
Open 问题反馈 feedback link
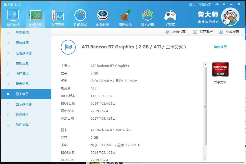click(205, 4)
